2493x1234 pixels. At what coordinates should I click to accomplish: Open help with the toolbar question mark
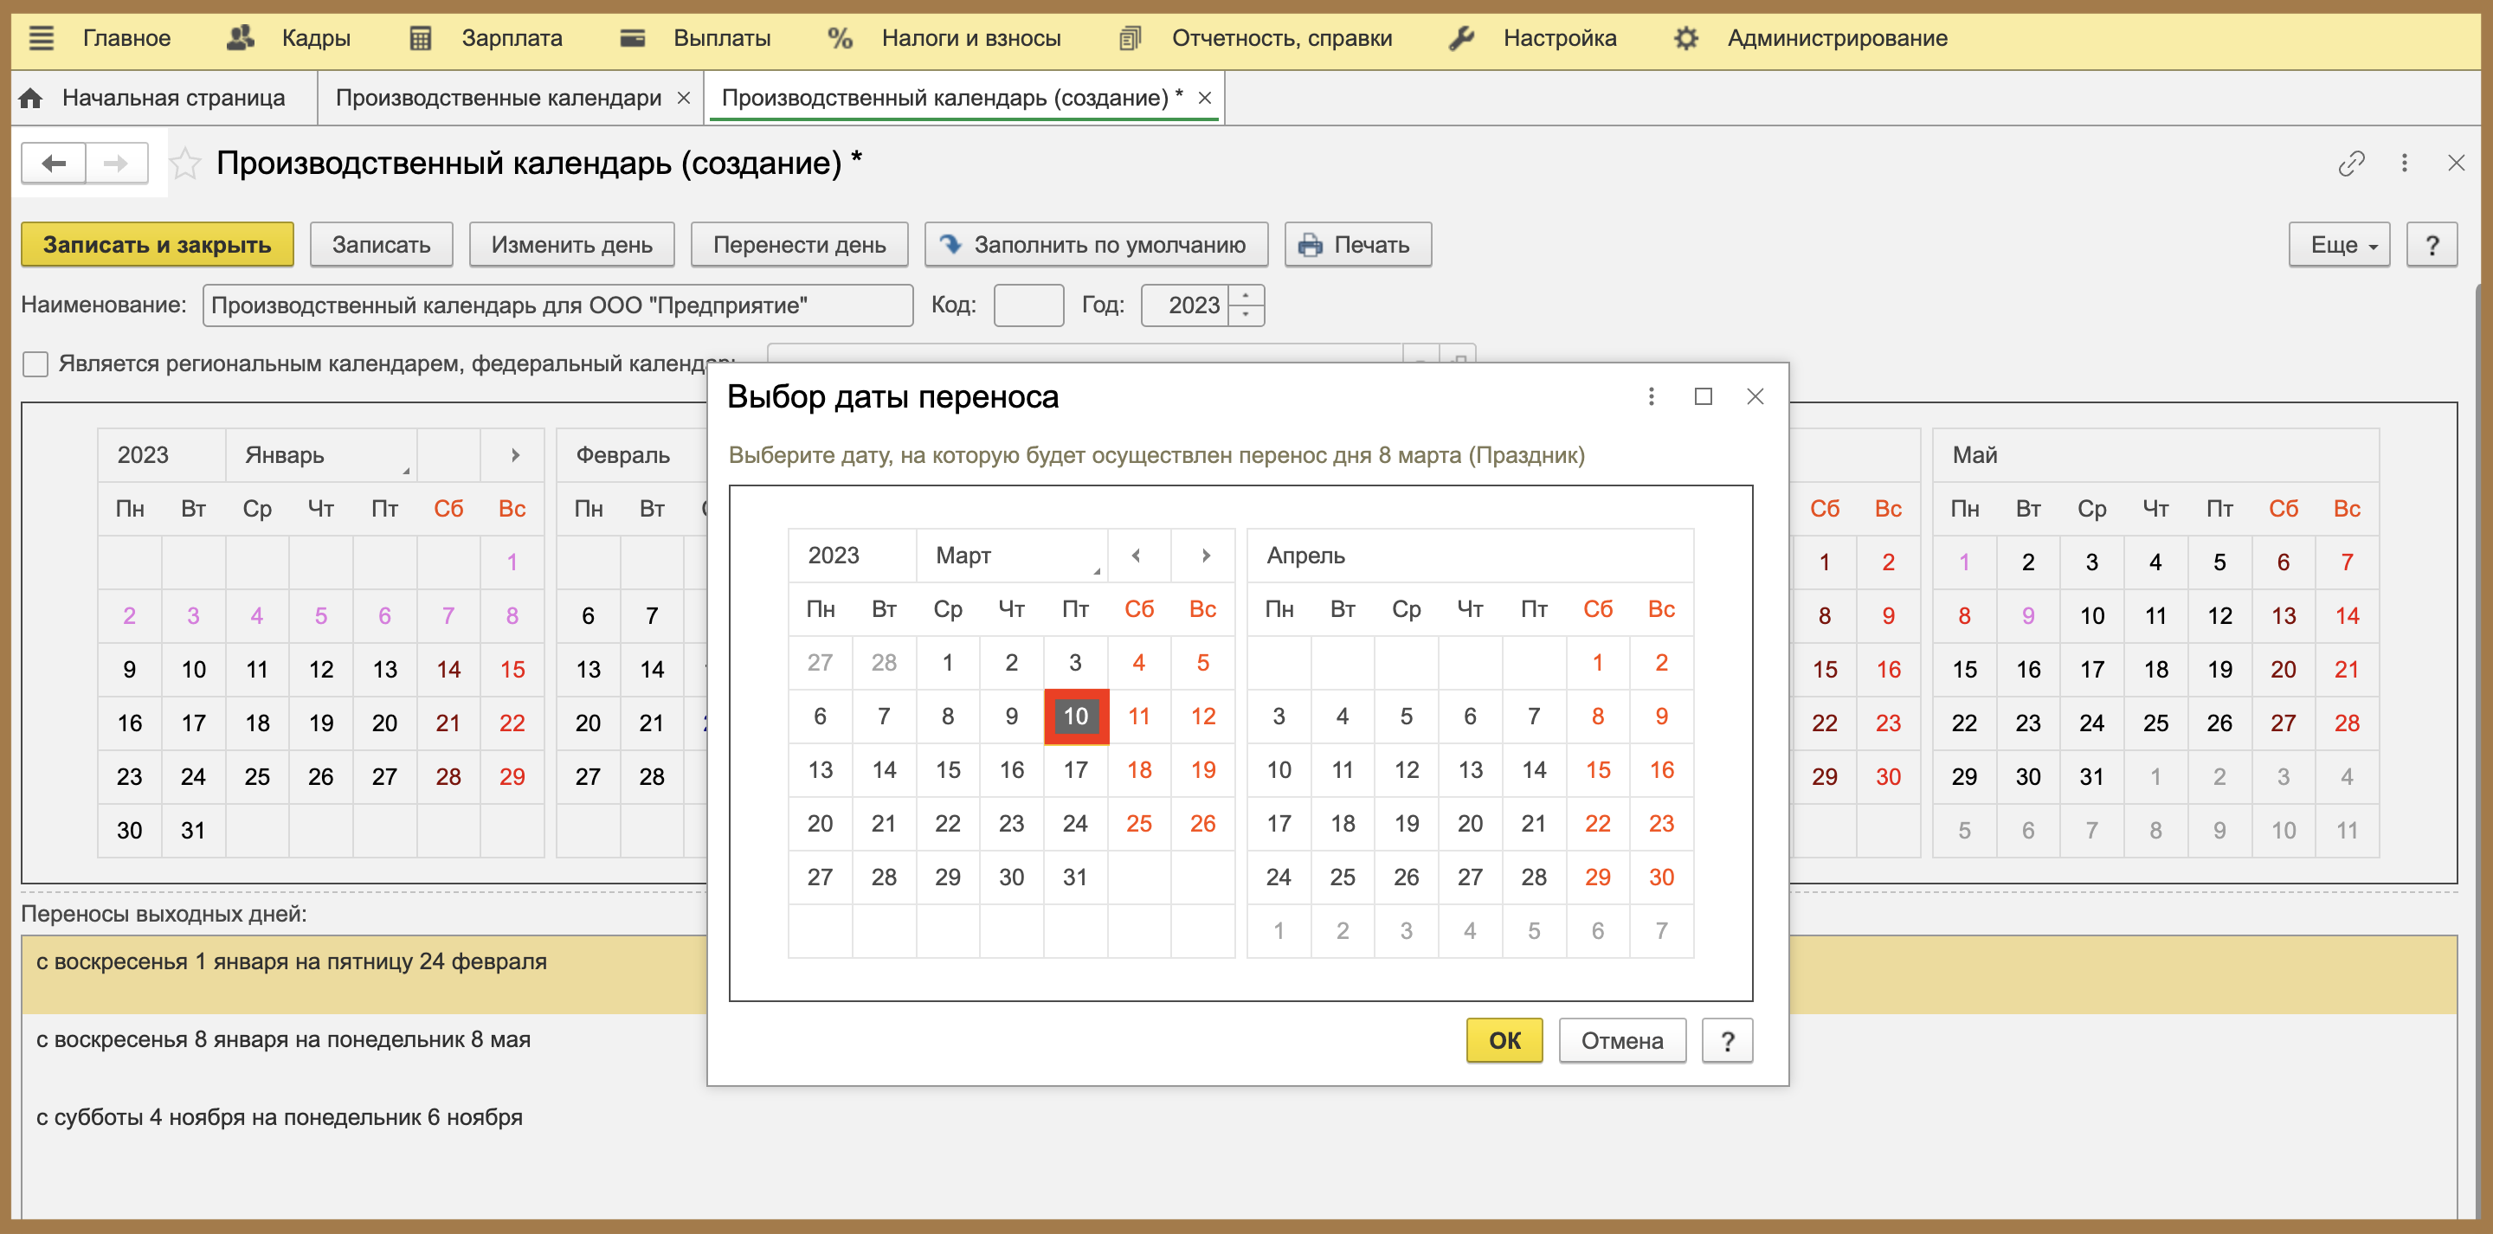2432,245
